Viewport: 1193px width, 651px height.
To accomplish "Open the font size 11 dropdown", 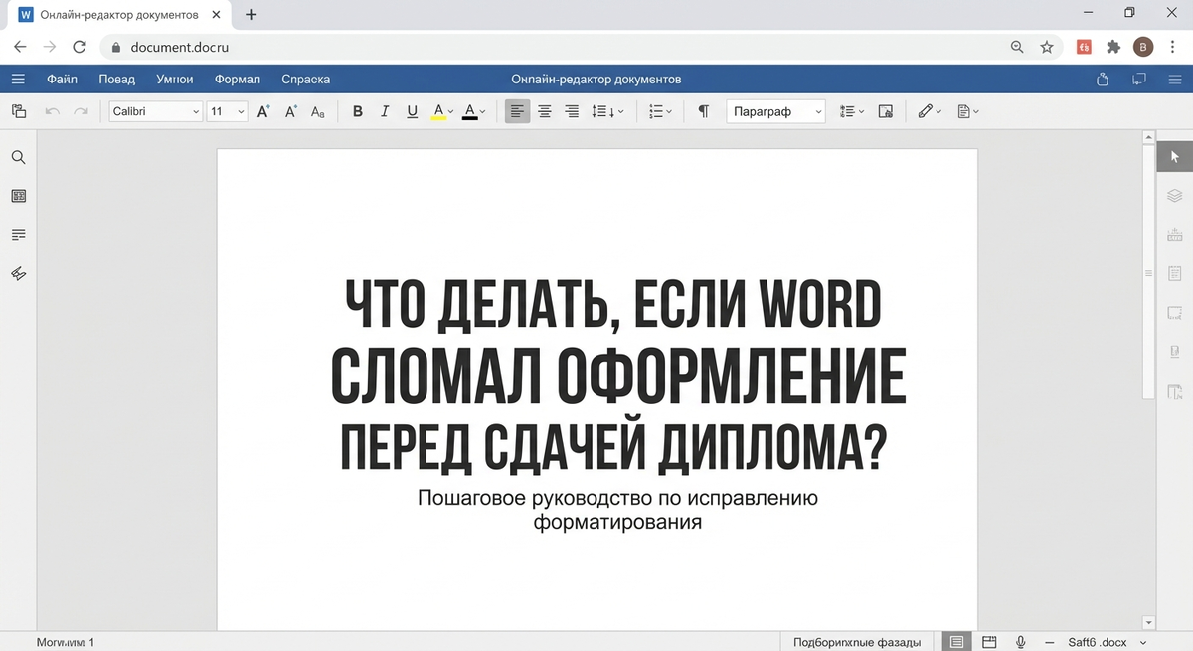I will 227,112.
